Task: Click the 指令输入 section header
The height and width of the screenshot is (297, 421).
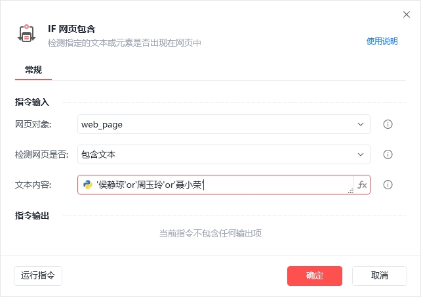Action: [32, 103]
